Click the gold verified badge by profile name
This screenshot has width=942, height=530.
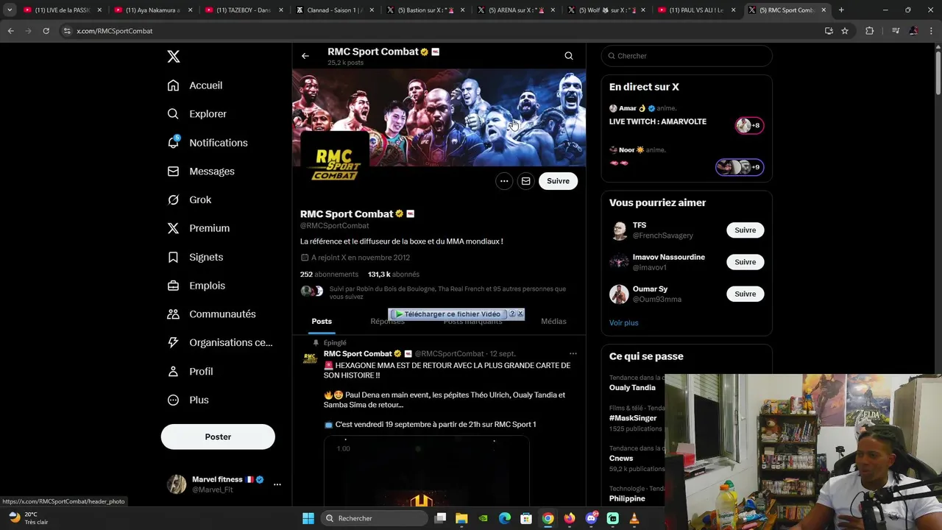coord(400,214)
